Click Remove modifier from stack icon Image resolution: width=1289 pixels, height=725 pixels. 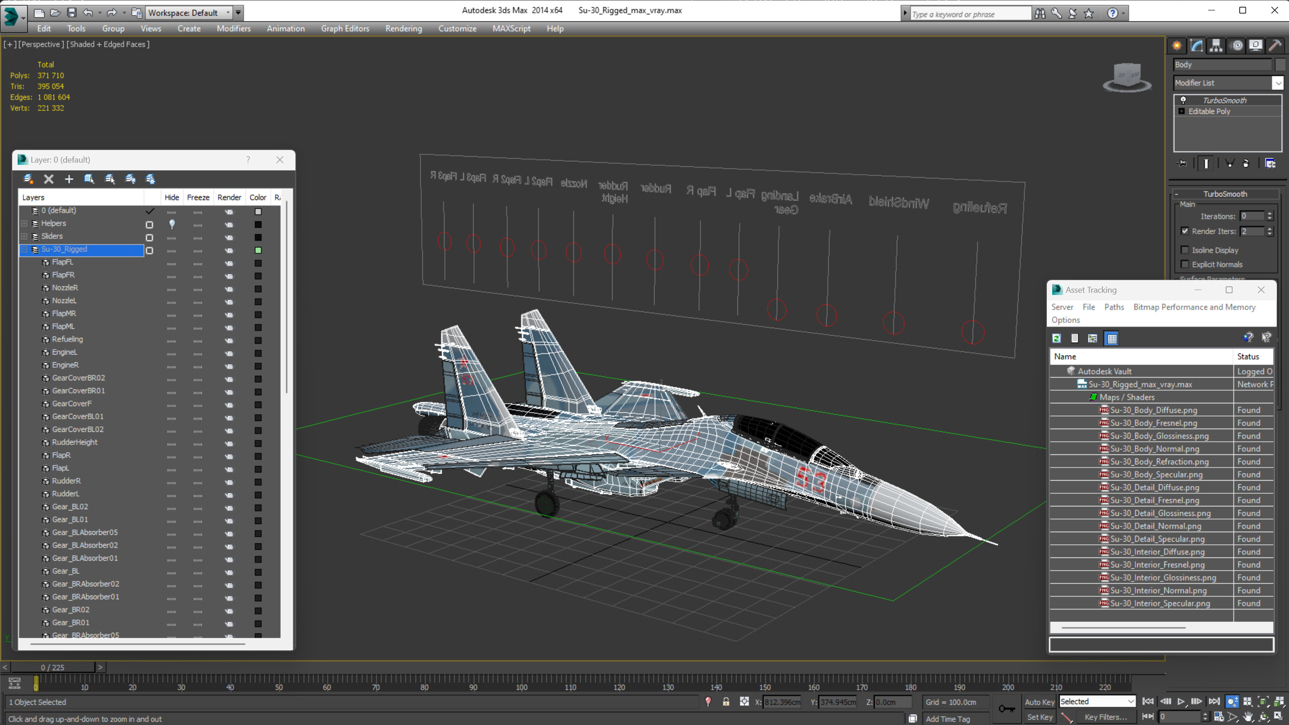pos(1246,164)
